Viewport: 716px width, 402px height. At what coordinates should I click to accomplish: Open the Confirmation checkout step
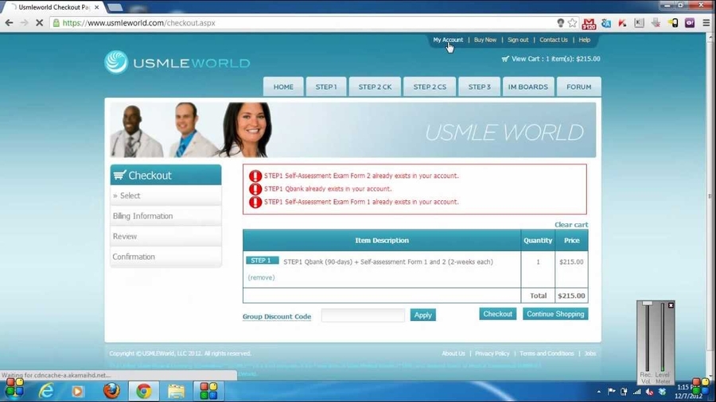point(165,257)
